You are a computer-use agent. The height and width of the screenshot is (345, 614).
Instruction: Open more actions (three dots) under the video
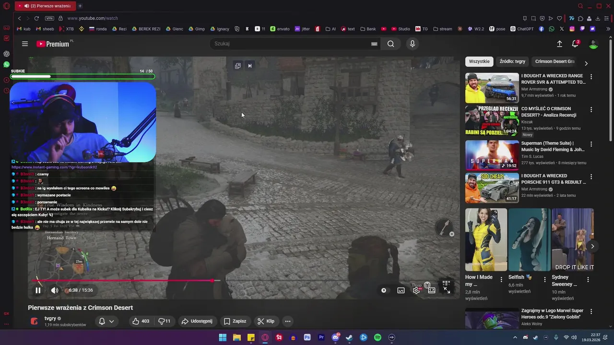(x=288, y=321)
